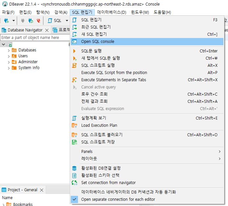Click the SQL 스크립트 저장 disk icon

[x=74, y=142]
